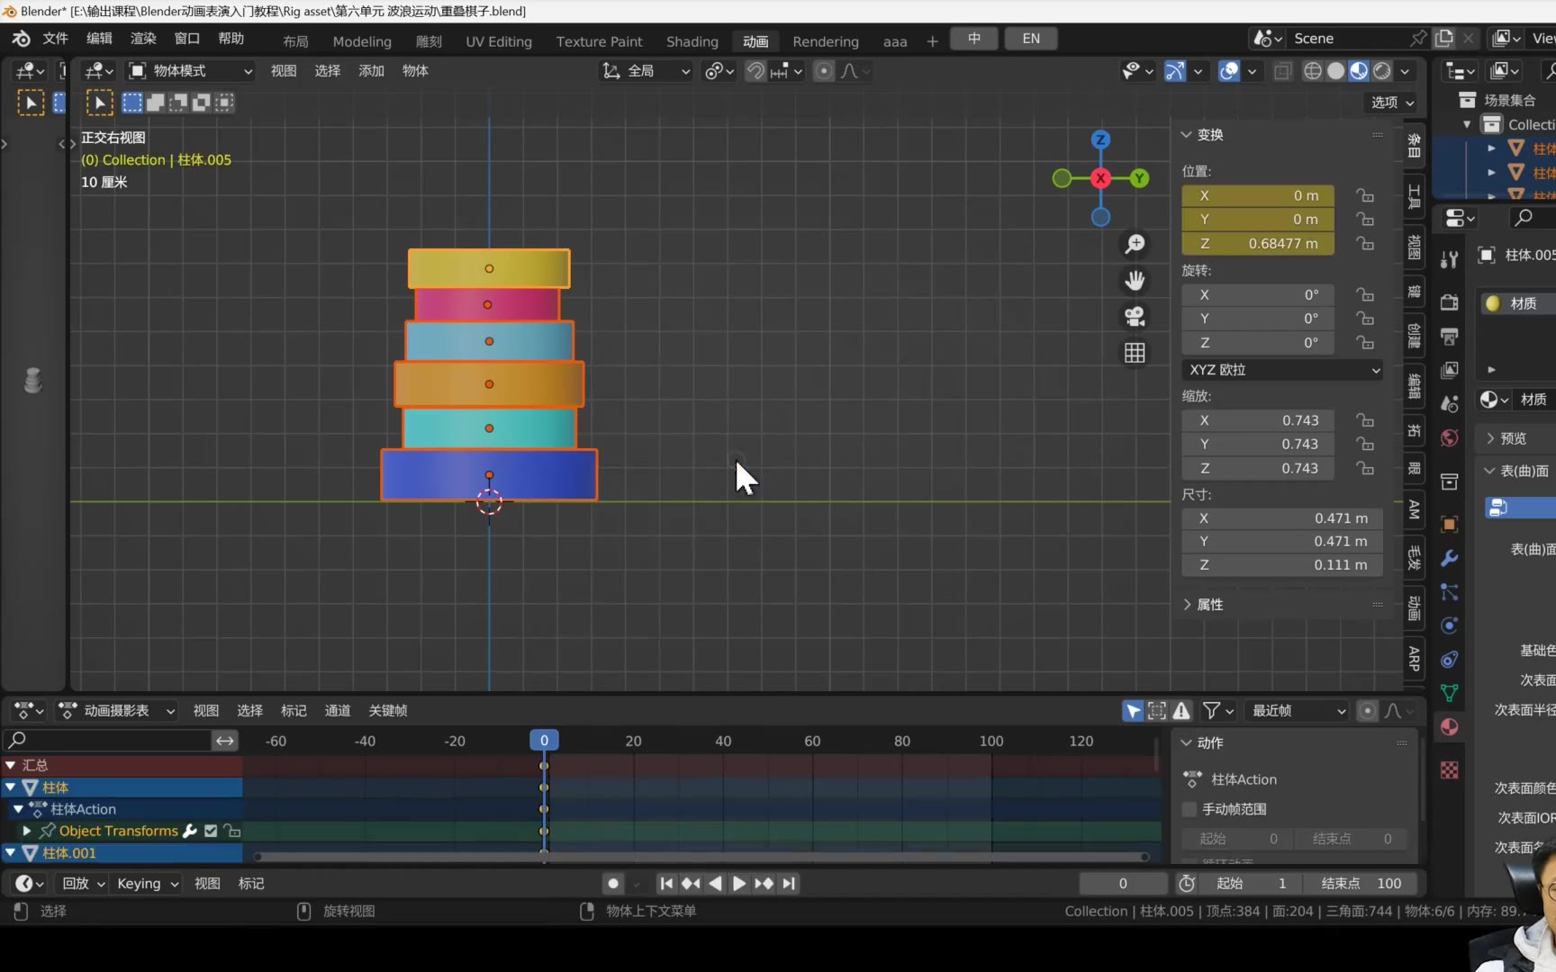Open the 渲染 menu
This screenshot has height=972, width=1556.
[143, 39]
